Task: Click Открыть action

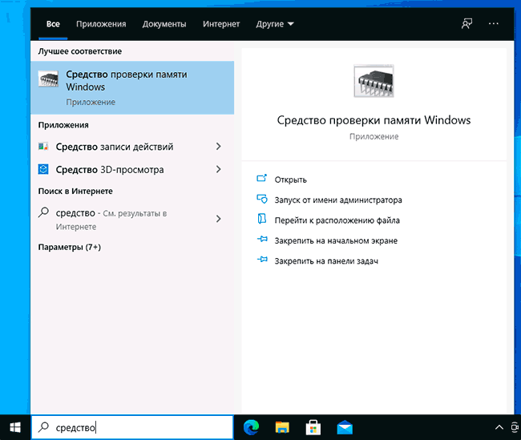Action: coord(290,180)
